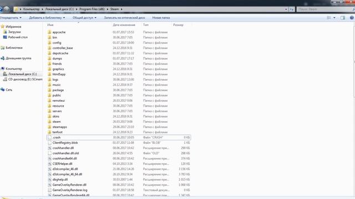
Task: Select the d3dcompiler_46.dll file name
Action: (65, 169)
